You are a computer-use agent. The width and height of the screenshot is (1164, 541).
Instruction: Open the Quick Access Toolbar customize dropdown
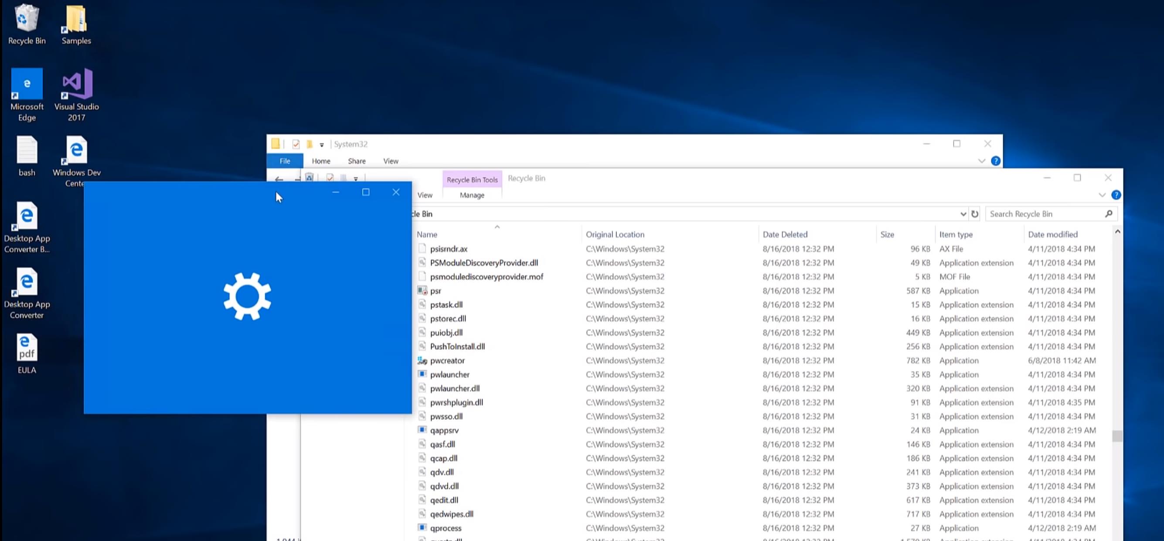(x=322, y=144)
